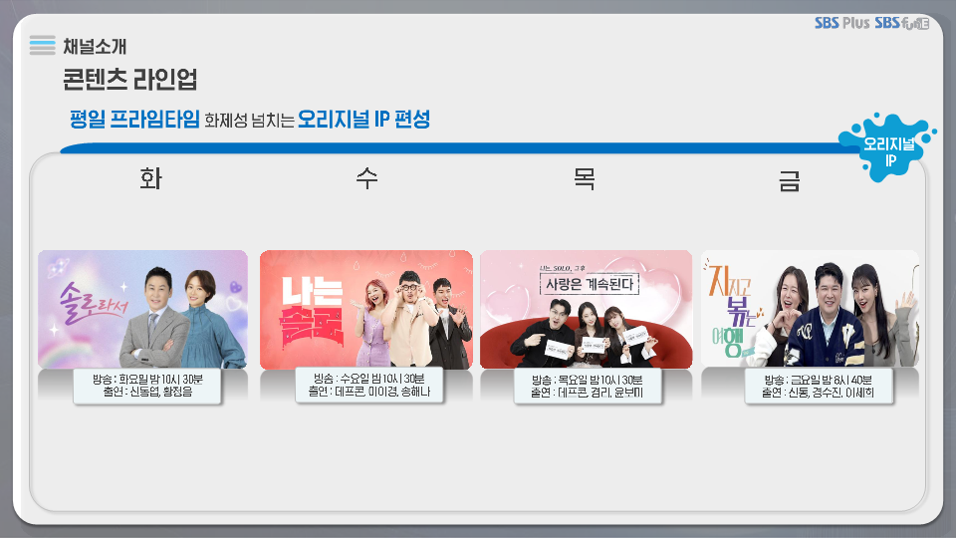Viewport: 956px width, 538px height.
Task: Select the 수 day heading
Action: coord(367,178)
